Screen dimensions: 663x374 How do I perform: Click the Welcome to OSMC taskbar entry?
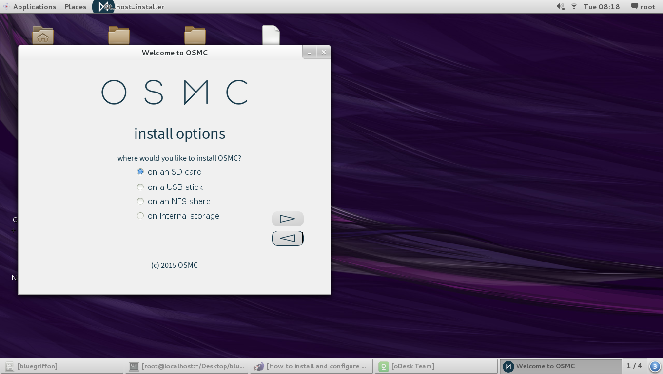(x=561, y=366)
